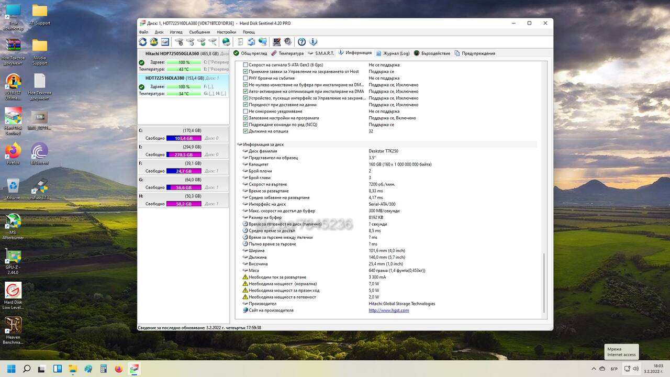
Task: Toggle NCQ command queuing checkbox
Action: (x=245, y=125)
